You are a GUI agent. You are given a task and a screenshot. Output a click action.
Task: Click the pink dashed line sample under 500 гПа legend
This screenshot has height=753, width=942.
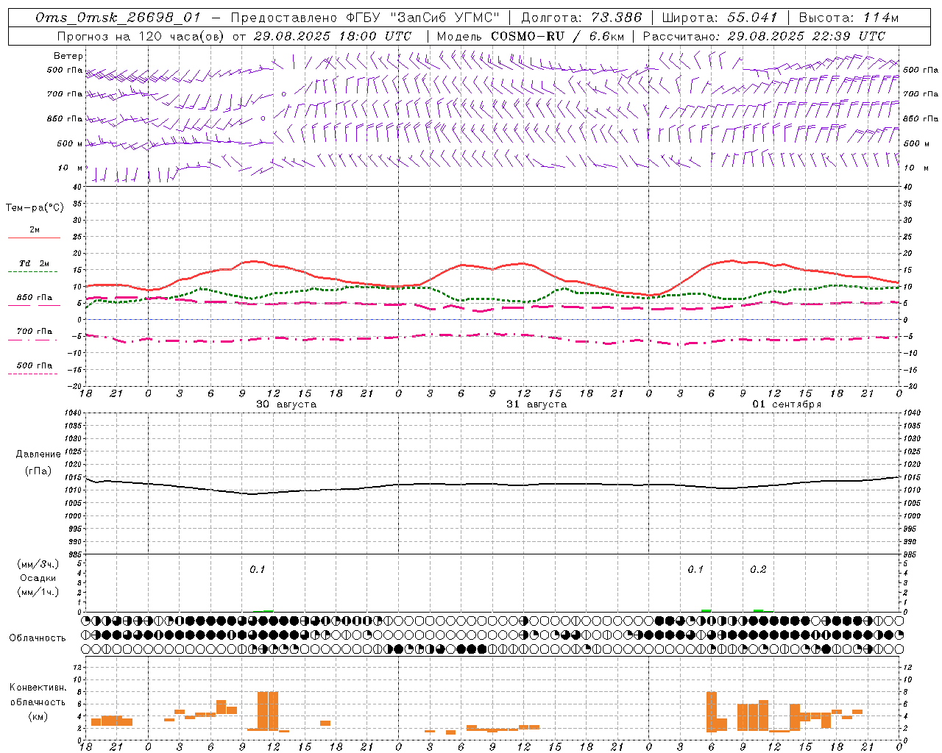coord(33,374)
